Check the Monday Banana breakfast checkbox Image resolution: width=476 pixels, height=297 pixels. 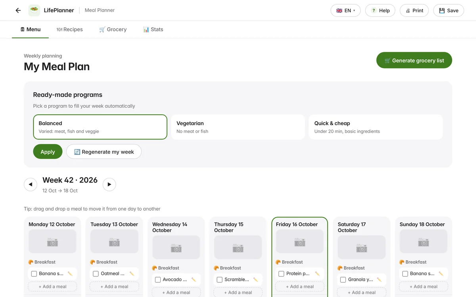click(34, 274)
